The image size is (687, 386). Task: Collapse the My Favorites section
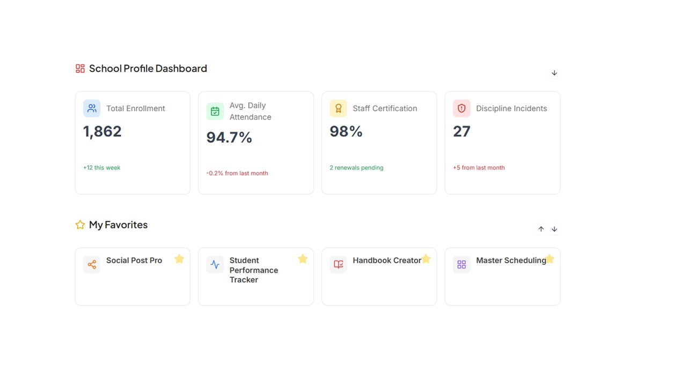point(554,229)
